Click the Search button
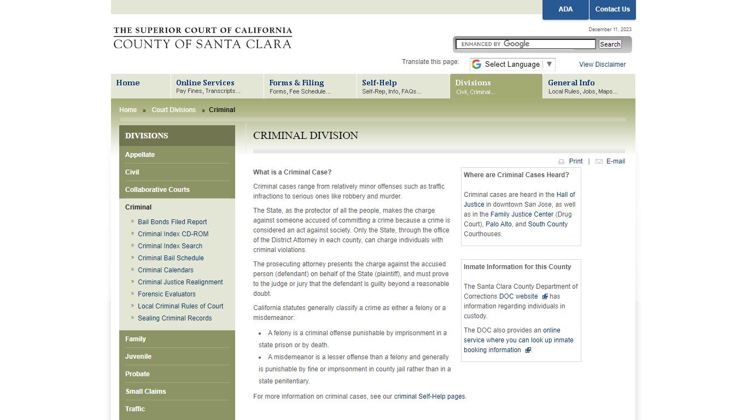This screenshot has width=747, height=420. click(610, 44)
